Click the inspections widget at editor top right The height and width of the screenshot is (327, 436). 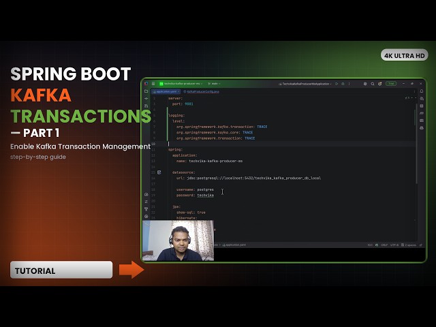411,98
